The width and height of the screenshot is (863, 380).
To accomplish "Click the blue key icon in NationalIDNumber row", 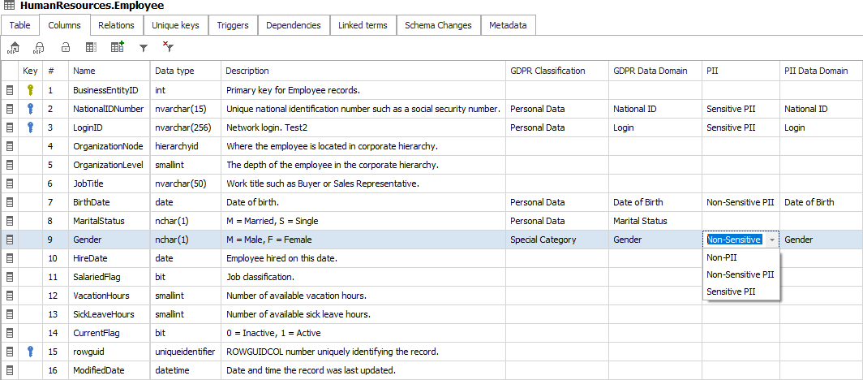I will [31, 109].
